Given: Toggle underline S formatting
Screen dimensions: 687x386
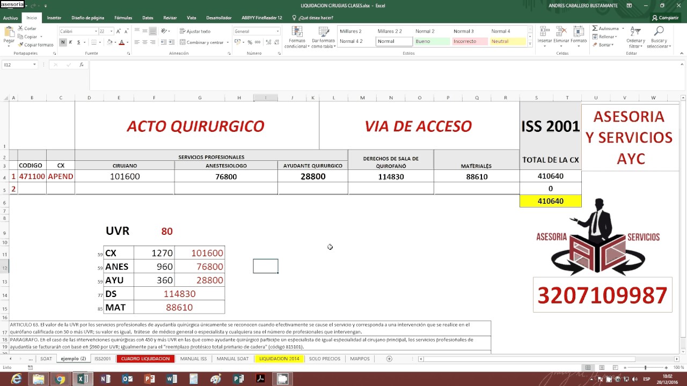Looking at the screenshot, I should pos(78,42).
